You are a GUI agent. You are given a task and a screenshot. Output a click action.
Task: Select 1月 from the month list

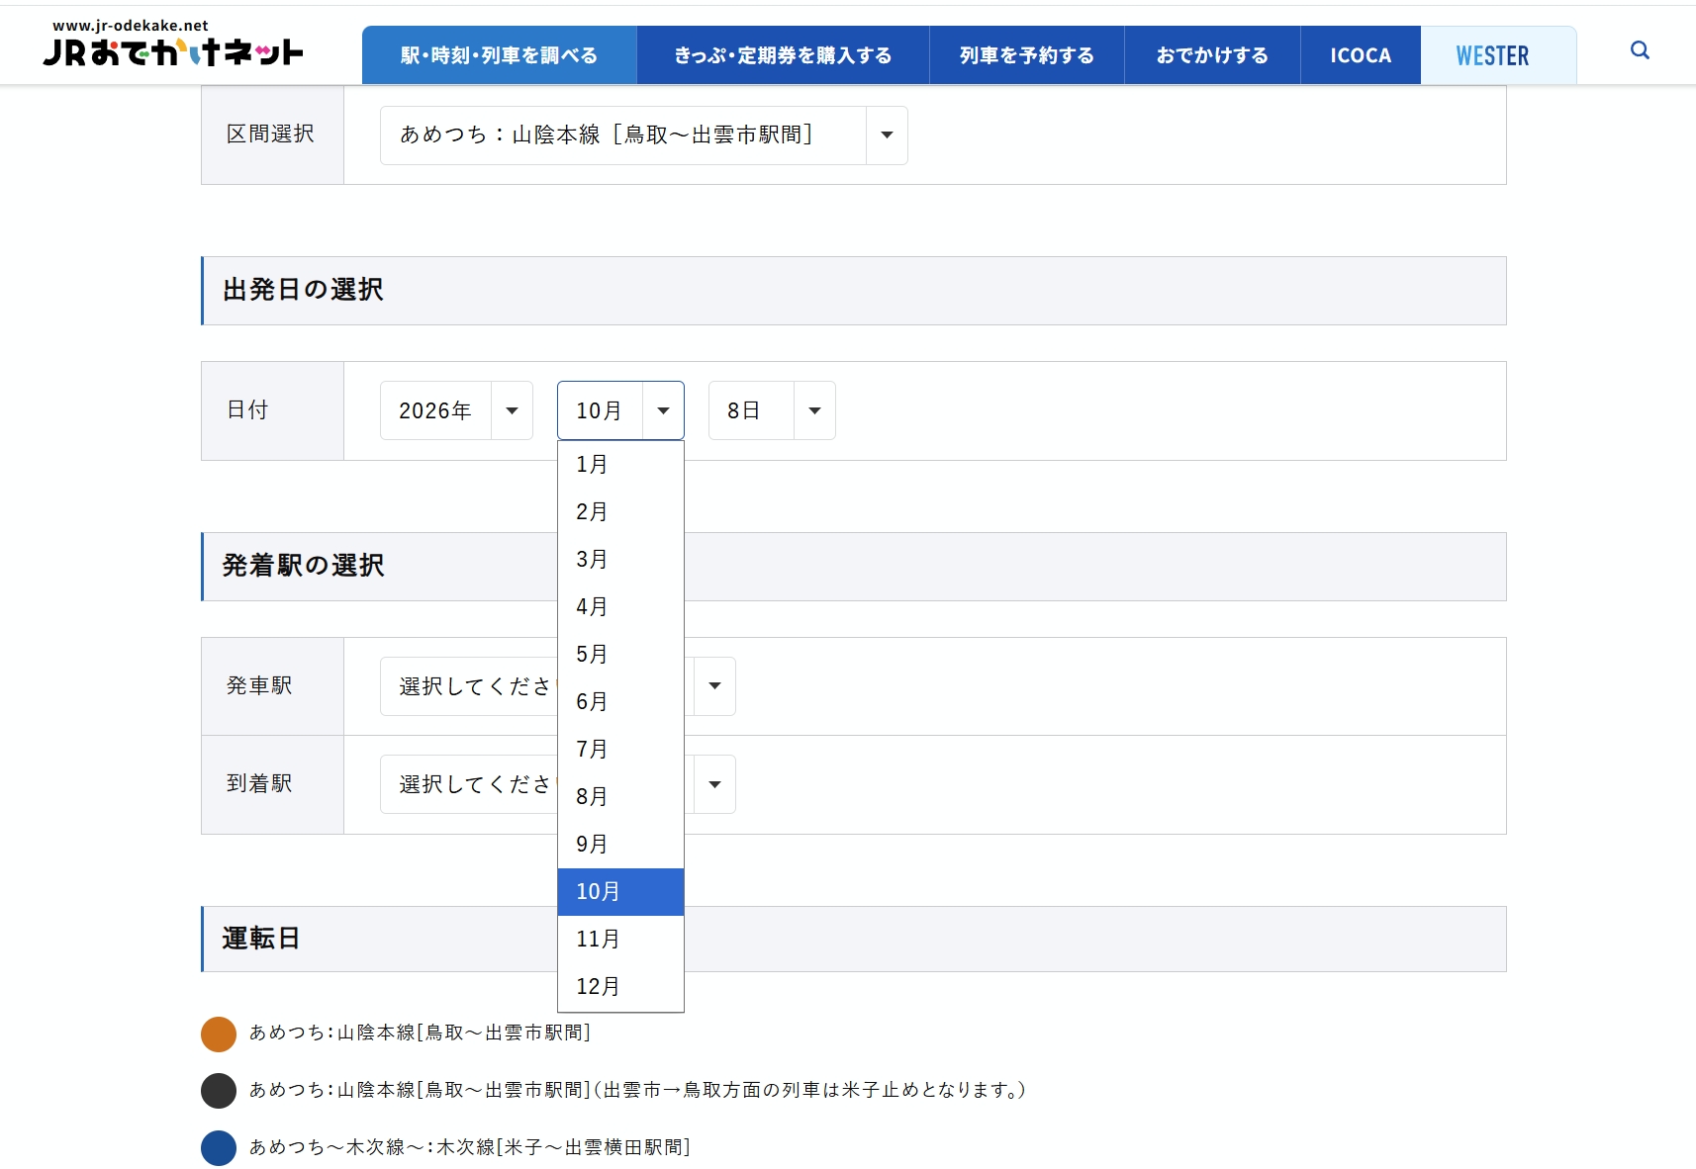pyautogui.click(x=620, y=465)
